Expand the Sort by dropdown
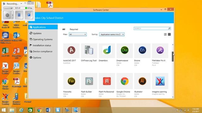The height and width of the screenshot is (113, 202). (x=112, y=34)
